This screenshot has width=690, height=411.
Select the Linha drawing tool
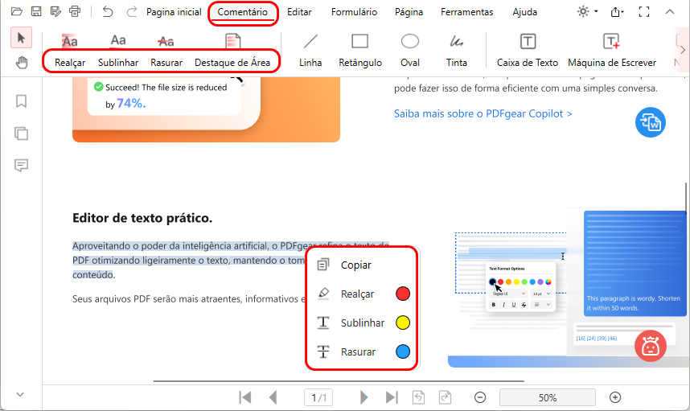click(x=310, y=51)
